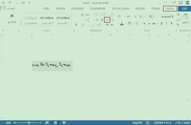Click the proofing book icon in status bar
The height and width of the screenshot is (125, 191).
click(x=148, y=123)
